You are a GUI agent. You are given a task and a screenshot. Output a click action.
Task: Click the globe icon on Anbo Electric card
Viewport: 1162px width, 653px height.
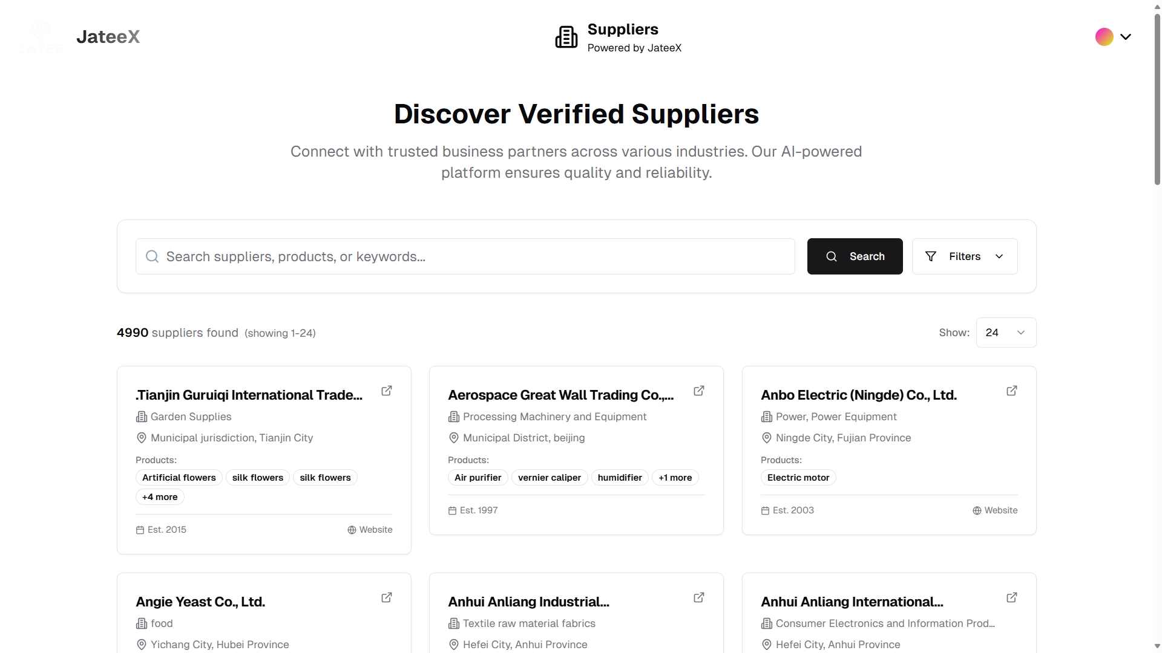click(977, 510)
